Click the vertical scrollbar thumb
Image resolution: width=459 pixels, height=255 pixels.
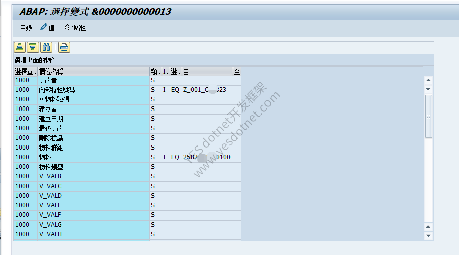click(428, 116)
